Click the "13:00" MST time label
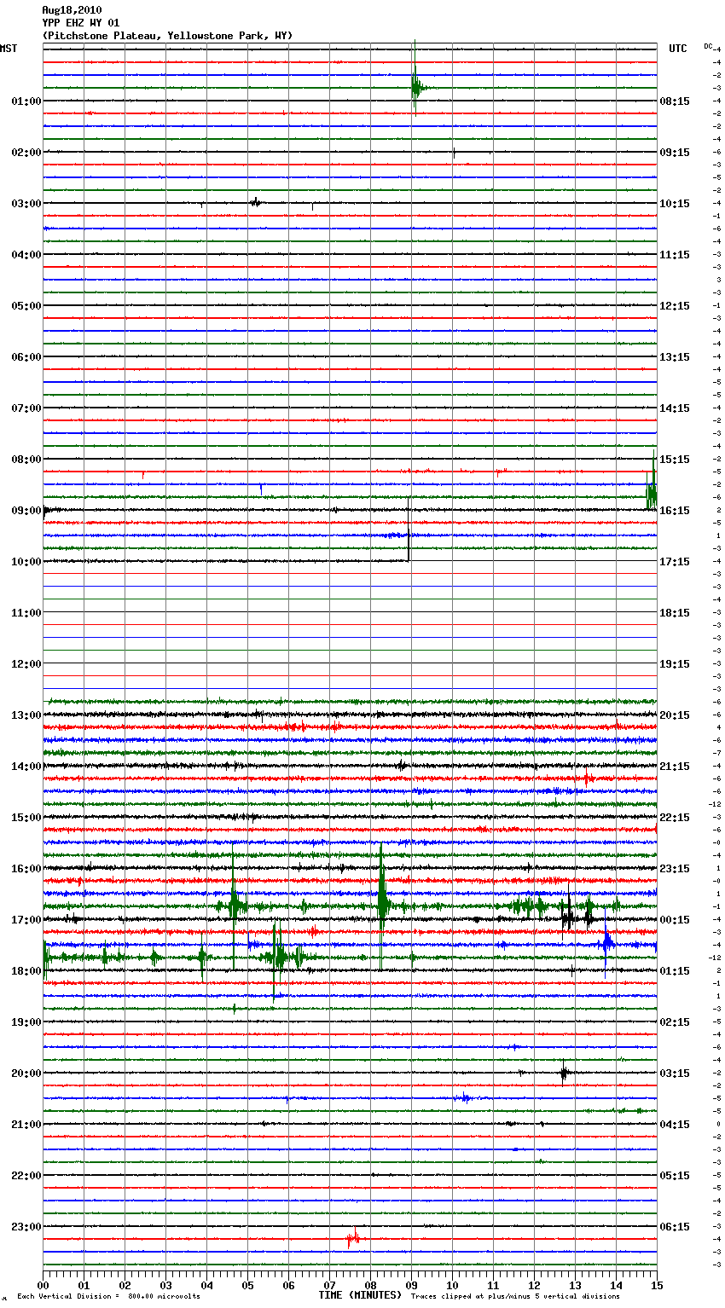The width and height of the screenshot is (725, 1308). 26,715
